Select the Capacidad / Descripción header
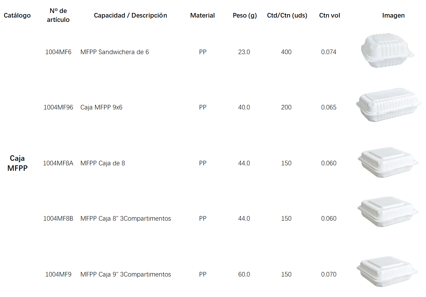426x297 pixels. [x=130, y=15]
